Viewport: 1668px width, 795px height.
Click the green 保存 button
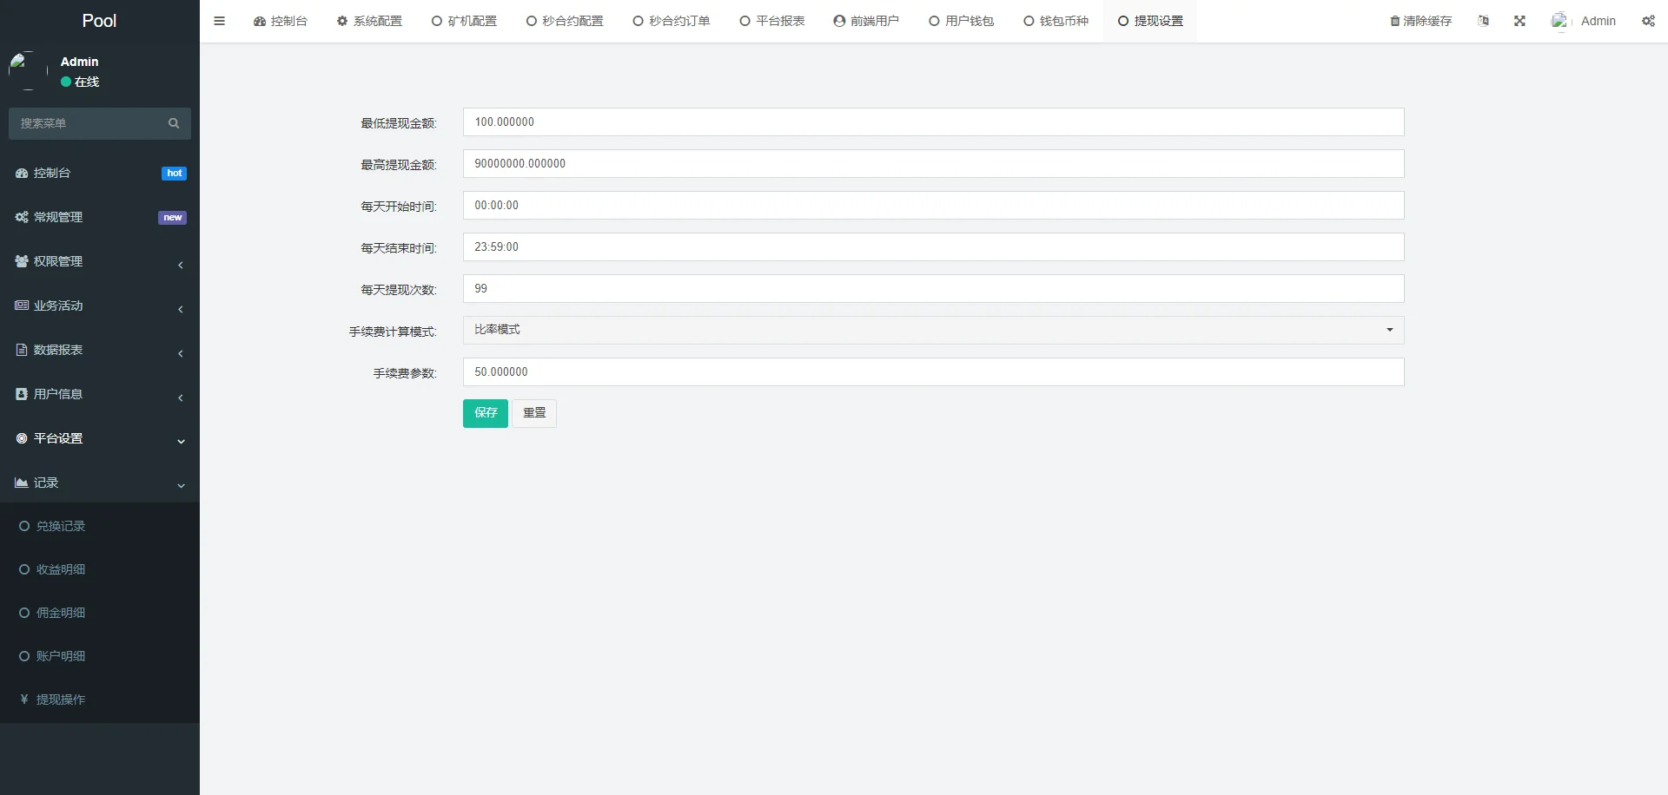485,413
